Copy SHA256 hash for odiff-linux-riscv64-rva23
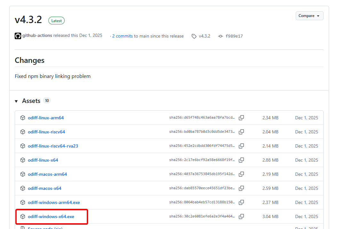Viewport: 338px width, 229px height. click(x=241, y=146)
